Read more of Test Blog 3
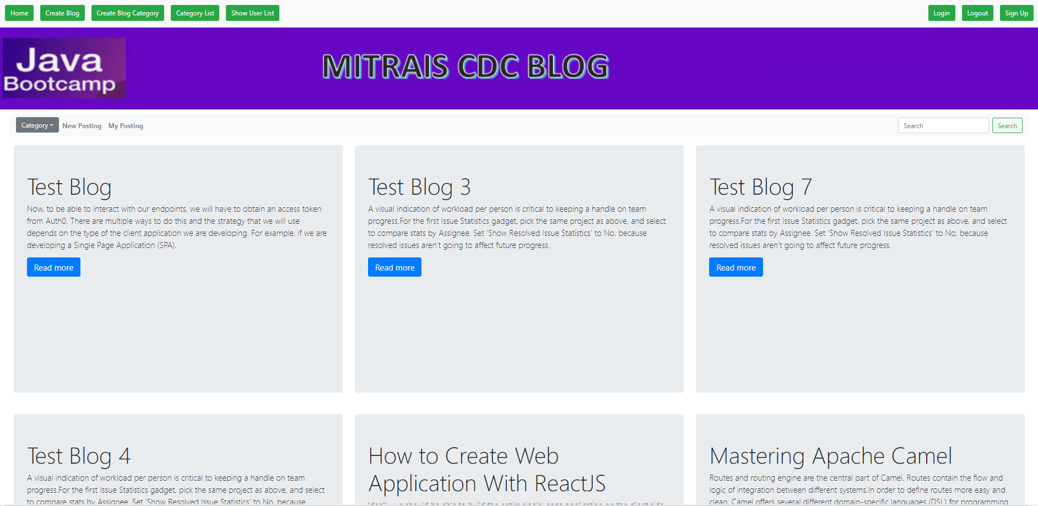This screenshot has height=506, width=1038. [x=394, y=267]
